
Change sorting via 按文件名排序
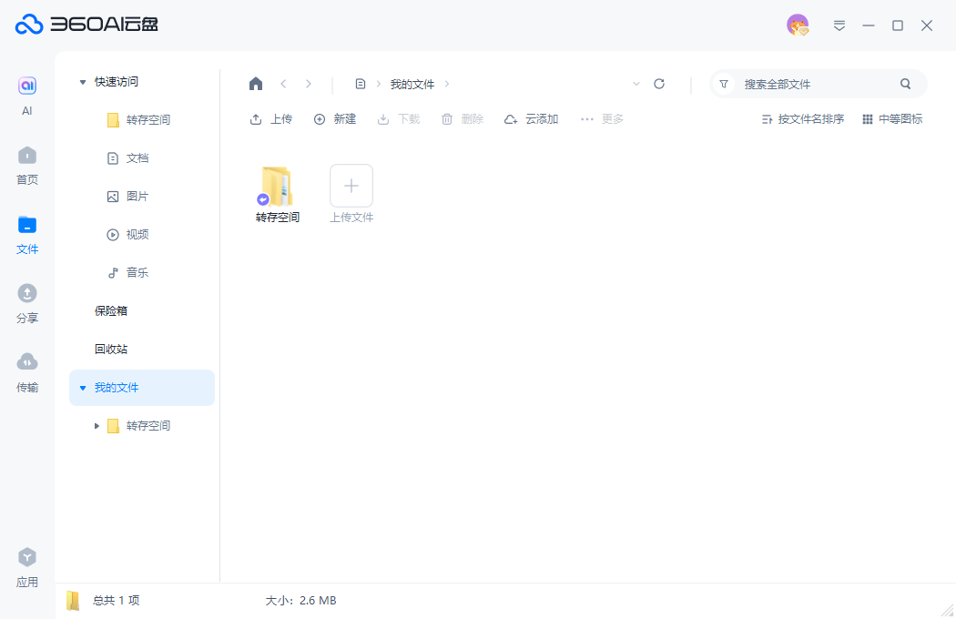click(x=801, y=118)
